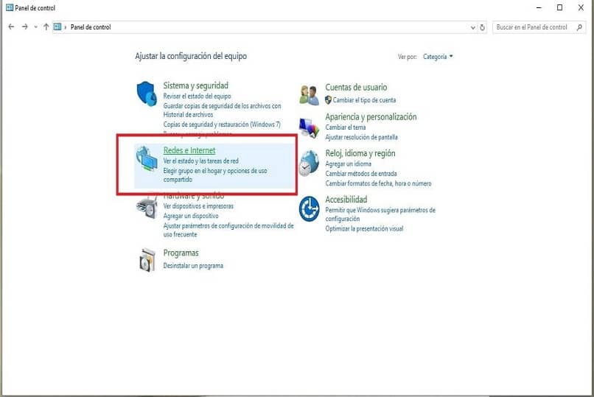This screenshot has width=594, height=397.
Task: Click Permitir que Windows sugiera parámetros
Action: pos(380,214)
